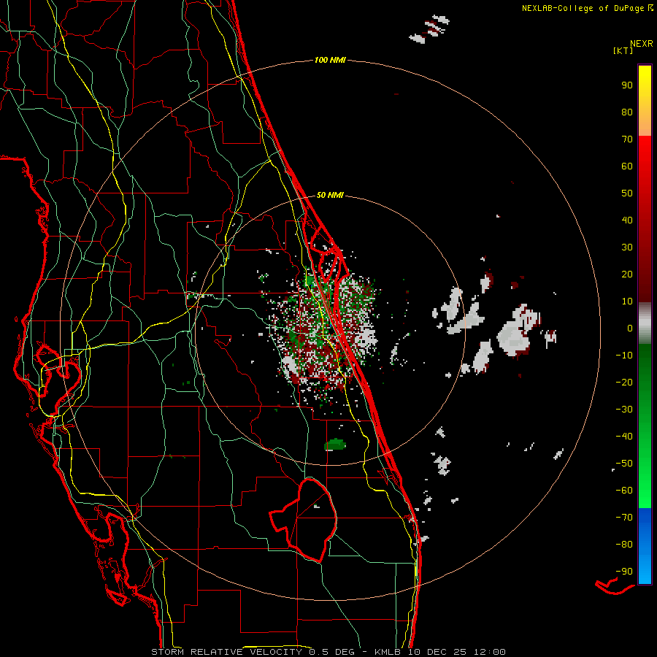
Task: Click the 50 NMI range ring label
Action: pos(330,195)
